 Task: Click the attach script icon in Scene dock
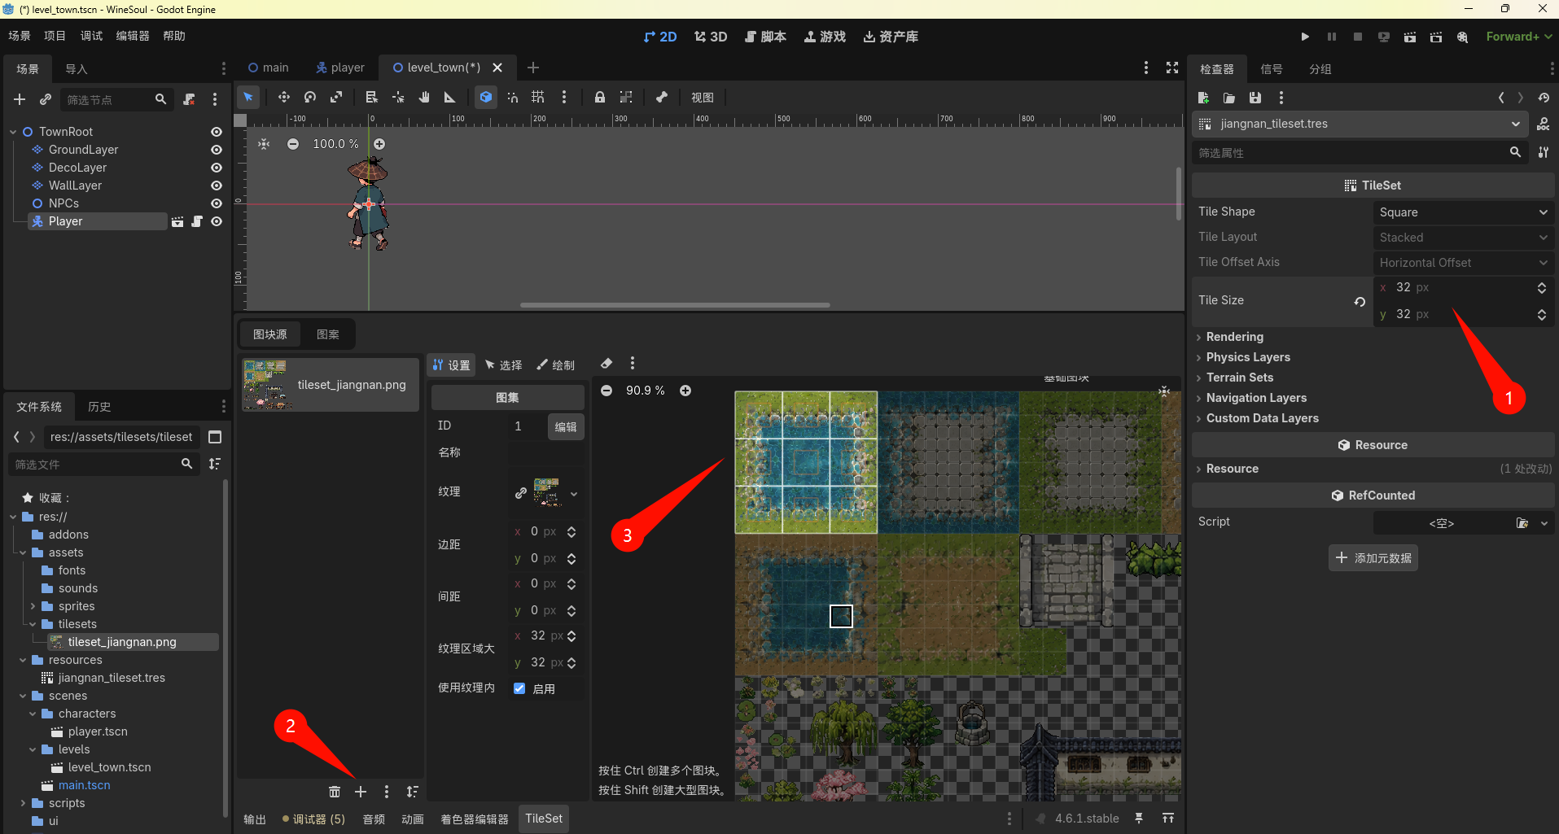(x=189, y=99)
